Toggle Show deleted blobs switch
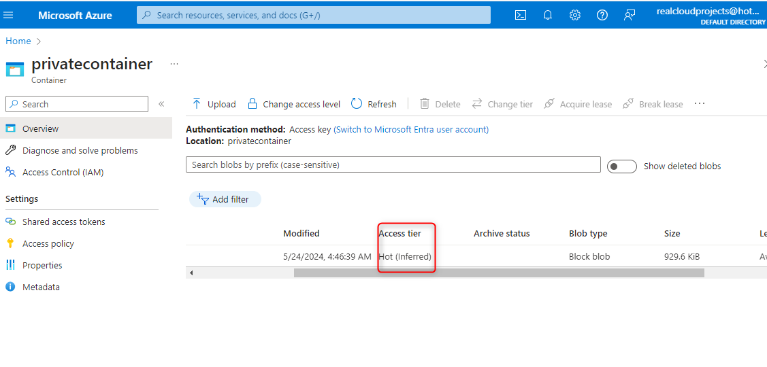Screen dimensions: 767x367 [622, 166]
